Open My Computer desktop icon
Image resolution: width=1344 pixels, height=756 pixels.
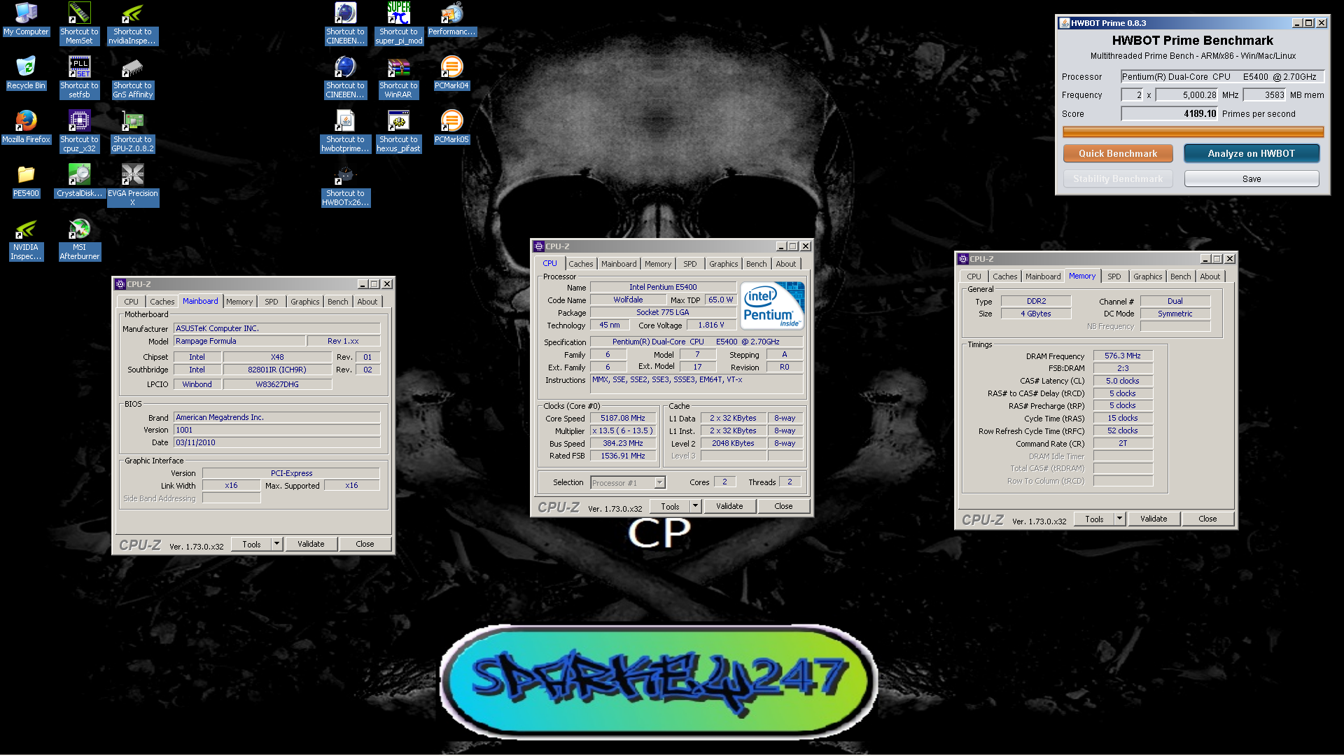26,19
